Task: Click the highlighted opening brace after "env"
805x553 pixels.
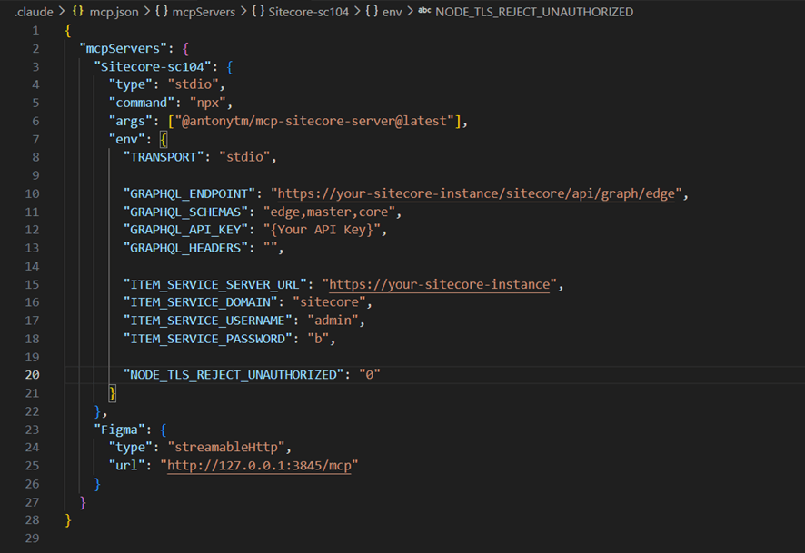Action: point(164,139)
